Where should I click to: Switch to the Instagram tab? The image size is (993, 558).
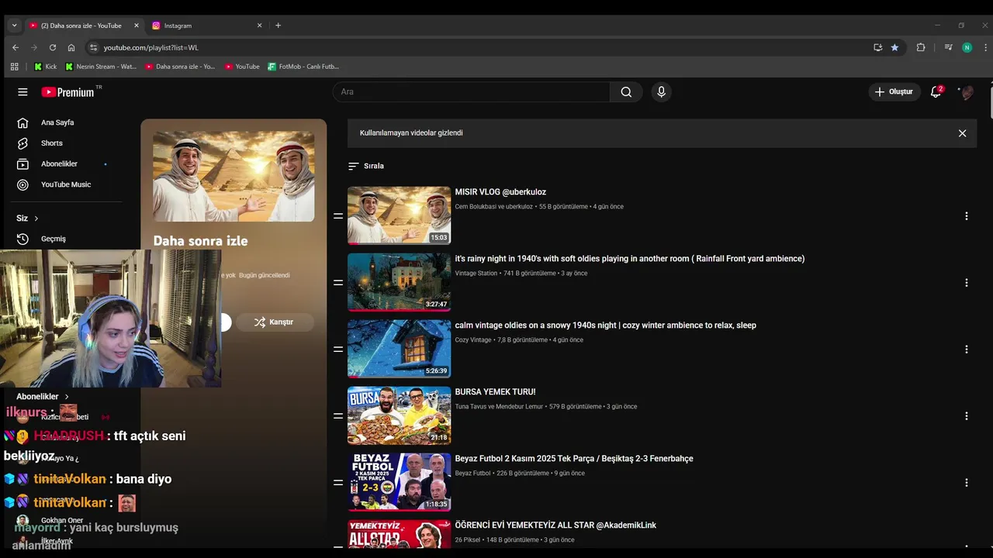208,26
